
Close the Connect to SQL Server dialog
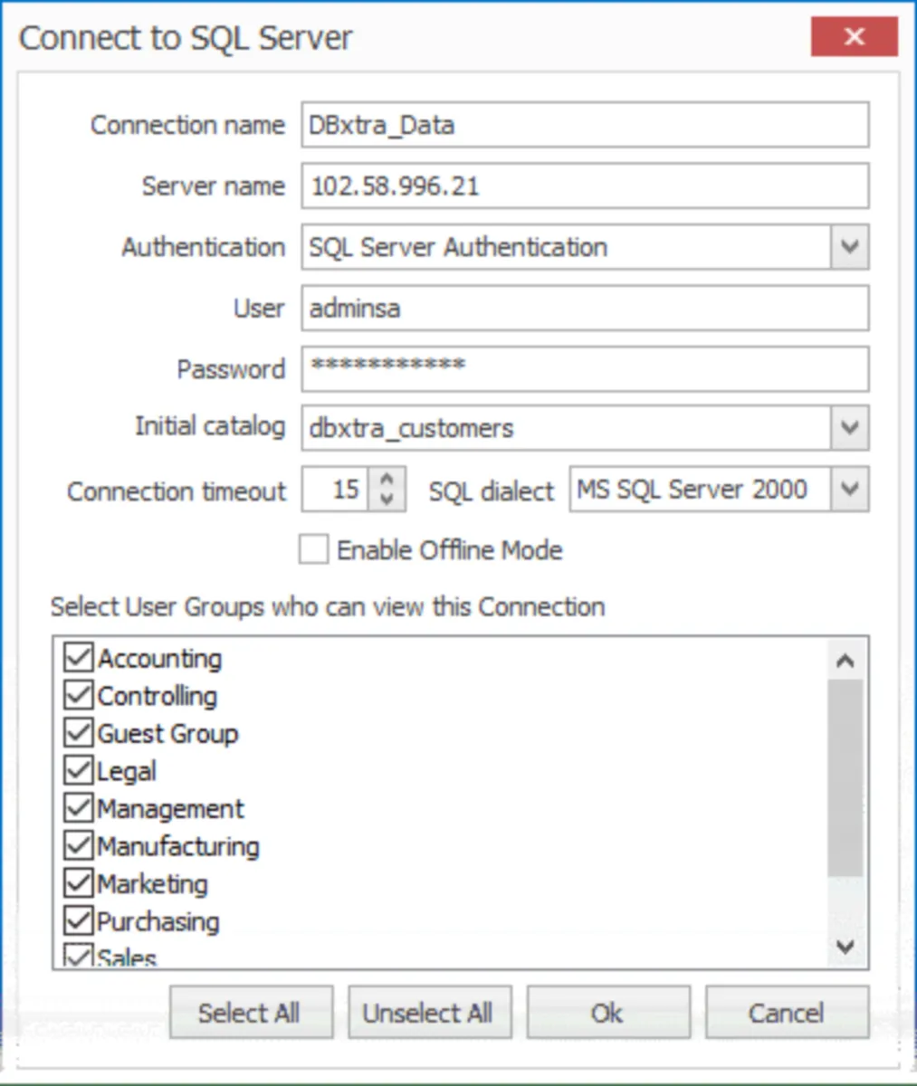(854, 37)
